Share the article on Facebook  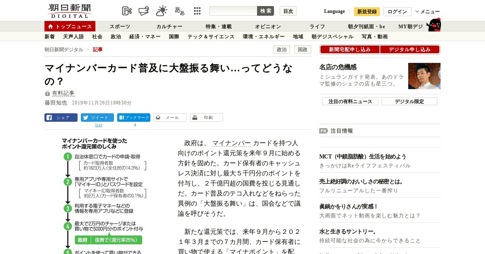(61, 118)
